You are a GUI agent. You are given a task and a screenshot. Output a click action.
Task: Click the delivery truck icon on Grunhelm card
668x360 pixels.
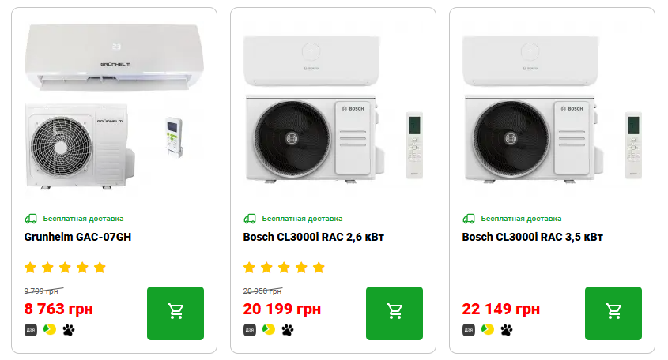click(x=31, y=219)
